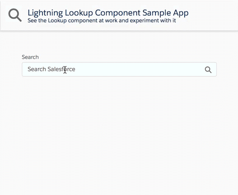Image resolution: width=238 pixels, height=195 pixels.
Task: Click the word "Salesforce" in placeholder
Action: click(61, 69)
